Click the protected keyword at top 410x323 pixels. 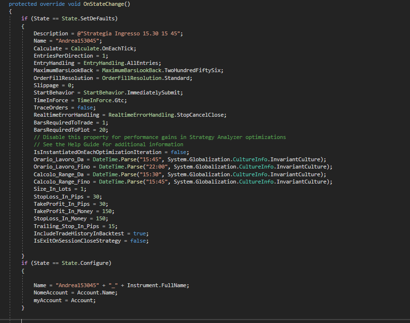point(23,4)
